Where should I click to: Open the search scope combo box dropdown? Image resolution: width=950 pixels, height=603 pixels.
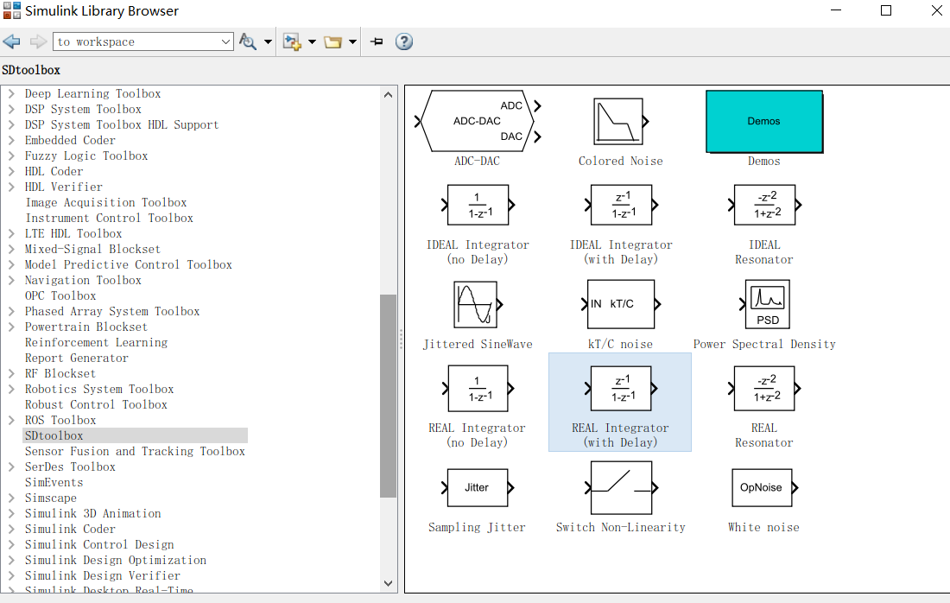point(225,41)
